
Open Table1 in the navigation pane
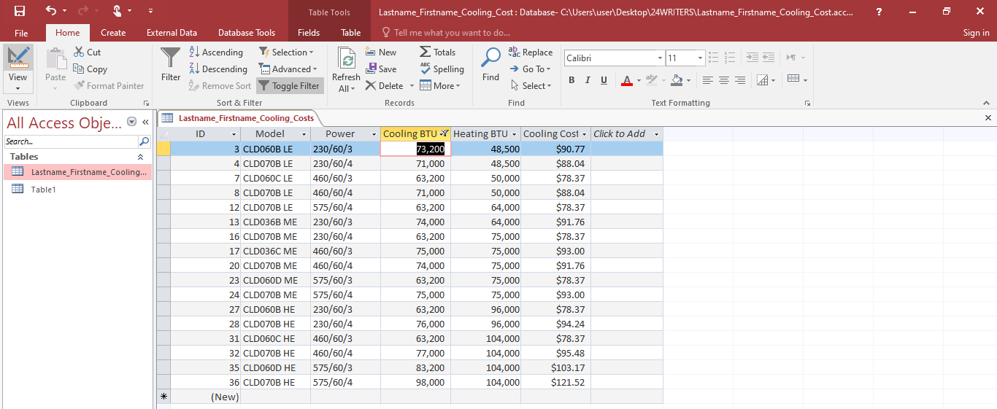(43, 190)
